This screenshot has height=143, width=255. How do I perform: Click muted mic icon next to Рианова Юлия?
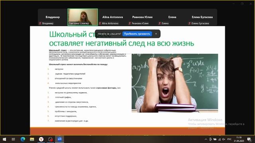pos(130,23)
